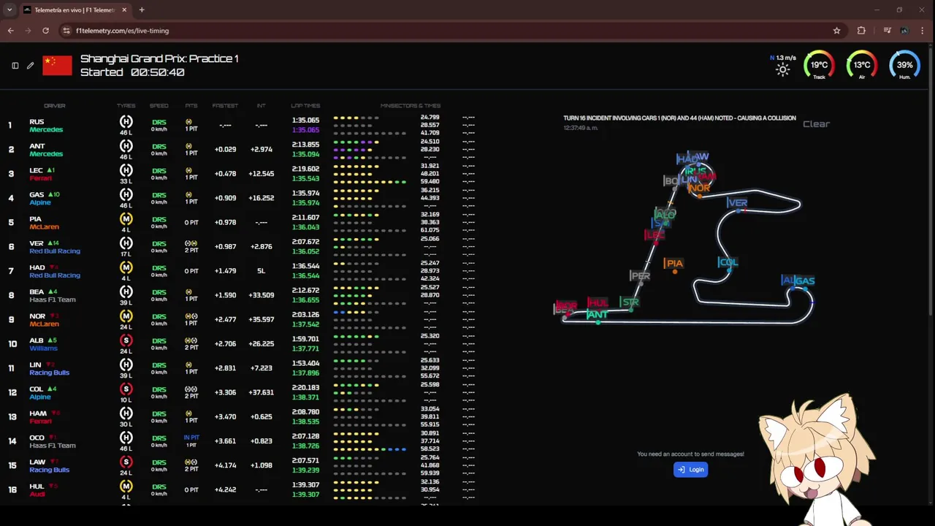Open a new browser tab
Image resolution: width=935 pixels, height=526 pixels.
coord(142,10)
